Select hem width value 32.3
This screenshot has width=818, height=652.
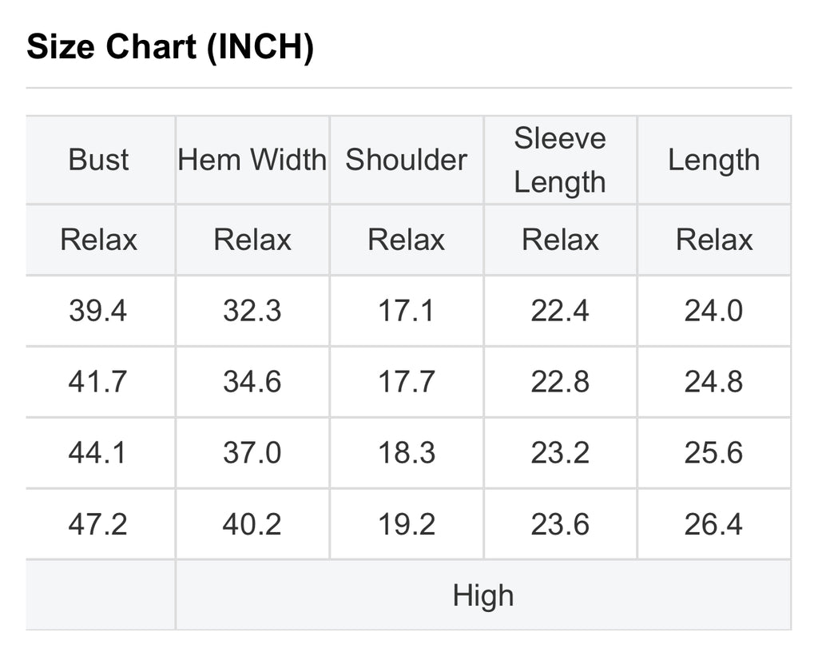[252, 311]
